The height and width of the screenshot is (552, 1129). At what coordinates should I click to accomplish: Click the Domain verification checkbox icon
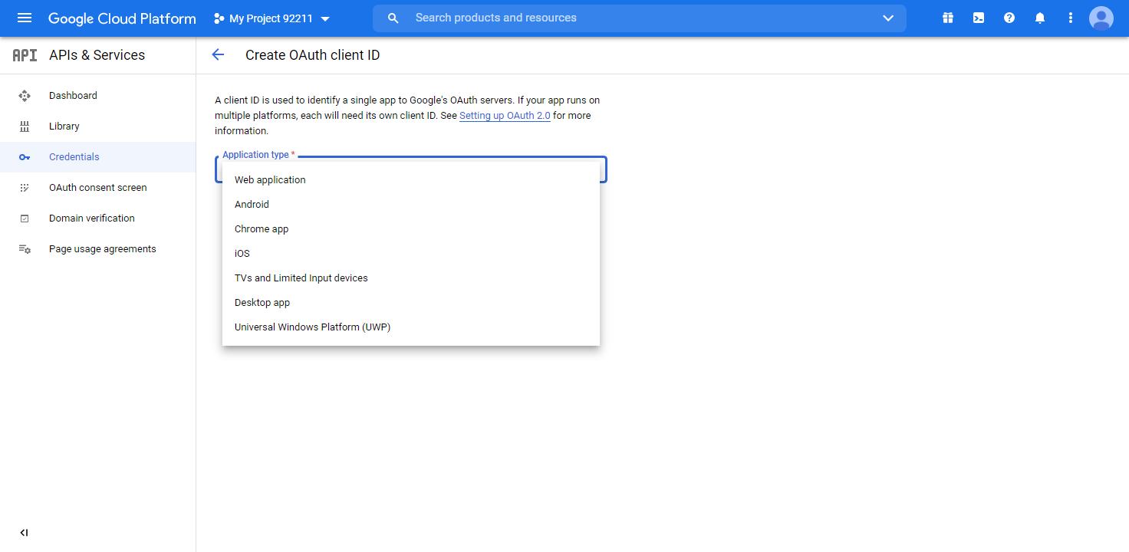25,219
